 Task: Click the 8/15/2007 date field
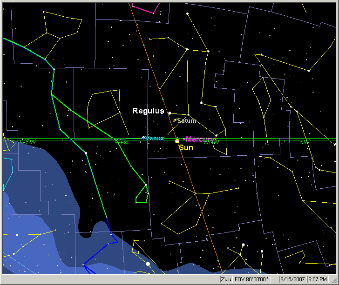pyautogui.click(x=292, y=279)
